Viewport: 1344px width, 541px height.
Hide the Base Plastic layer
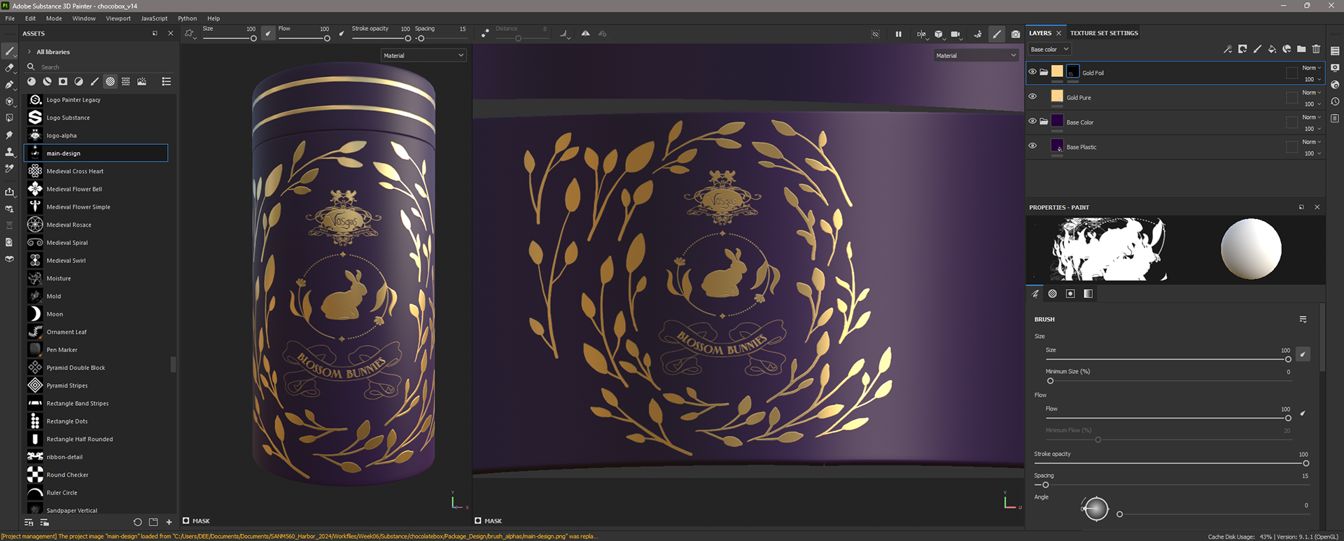point(1032,146)
